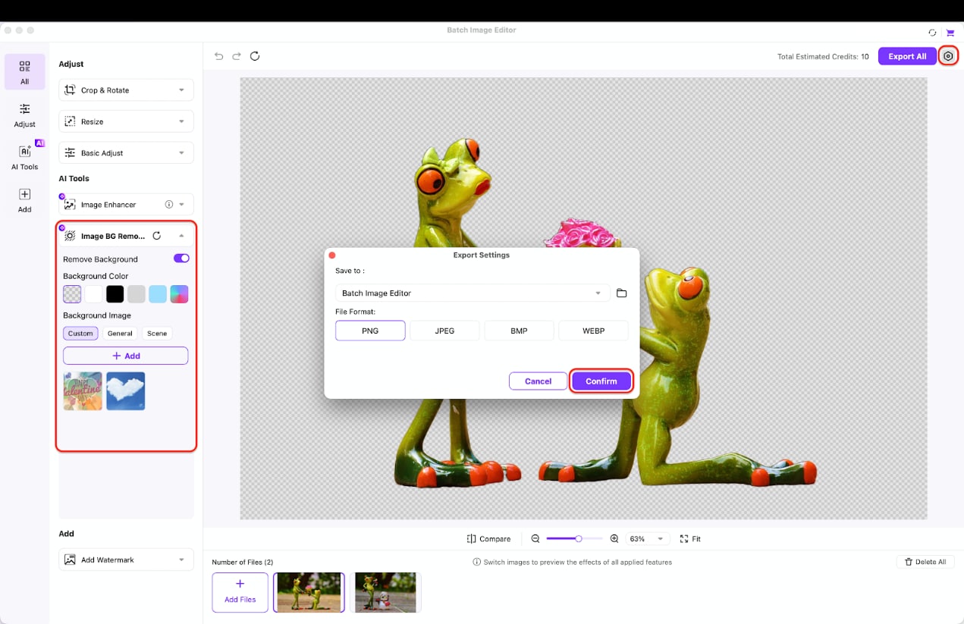964x624 pixels.
Task: Expand the Crop & Rotate section
Action: (125, 89)
